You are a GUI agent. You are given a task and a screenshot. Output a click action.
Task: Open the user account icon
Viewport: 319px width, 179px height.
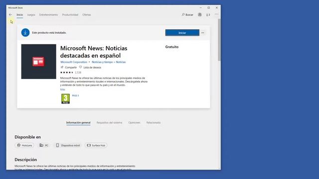200,14
